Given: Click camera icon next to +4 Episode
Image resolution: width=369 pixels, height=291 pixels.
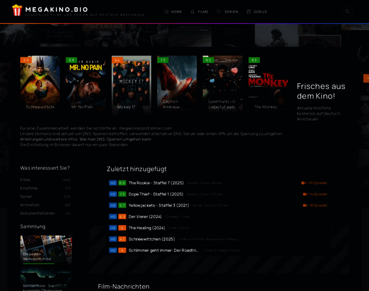Looking at the screenshot, I should tap(305, 194).
